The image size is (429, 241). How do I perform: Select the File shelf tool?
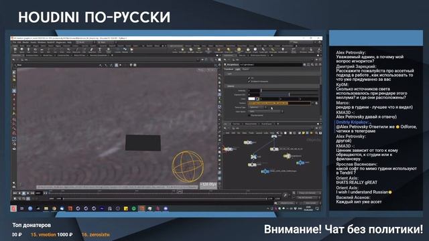click(x=132, y=50)
